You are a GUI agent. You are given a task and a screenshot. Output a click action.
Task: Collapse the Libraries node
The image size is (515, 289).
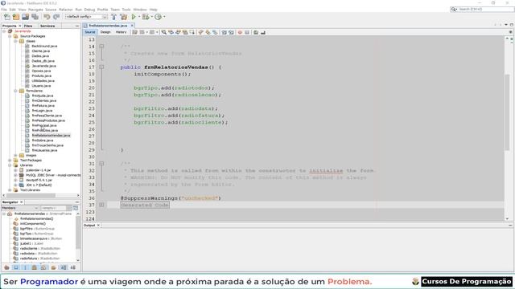coord(10,165)
